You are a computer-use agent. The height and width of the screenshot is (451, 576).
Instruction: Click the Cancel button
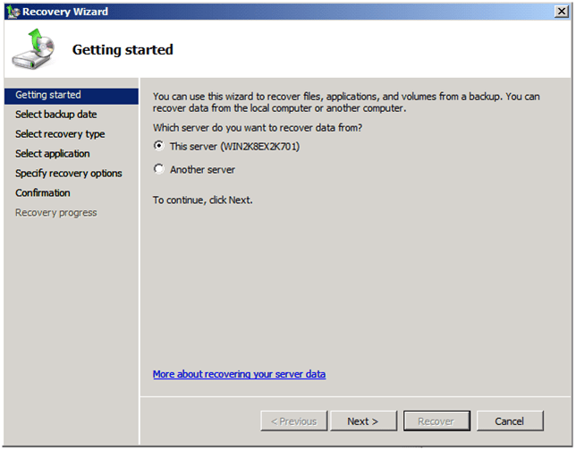[x=509, y=421]
